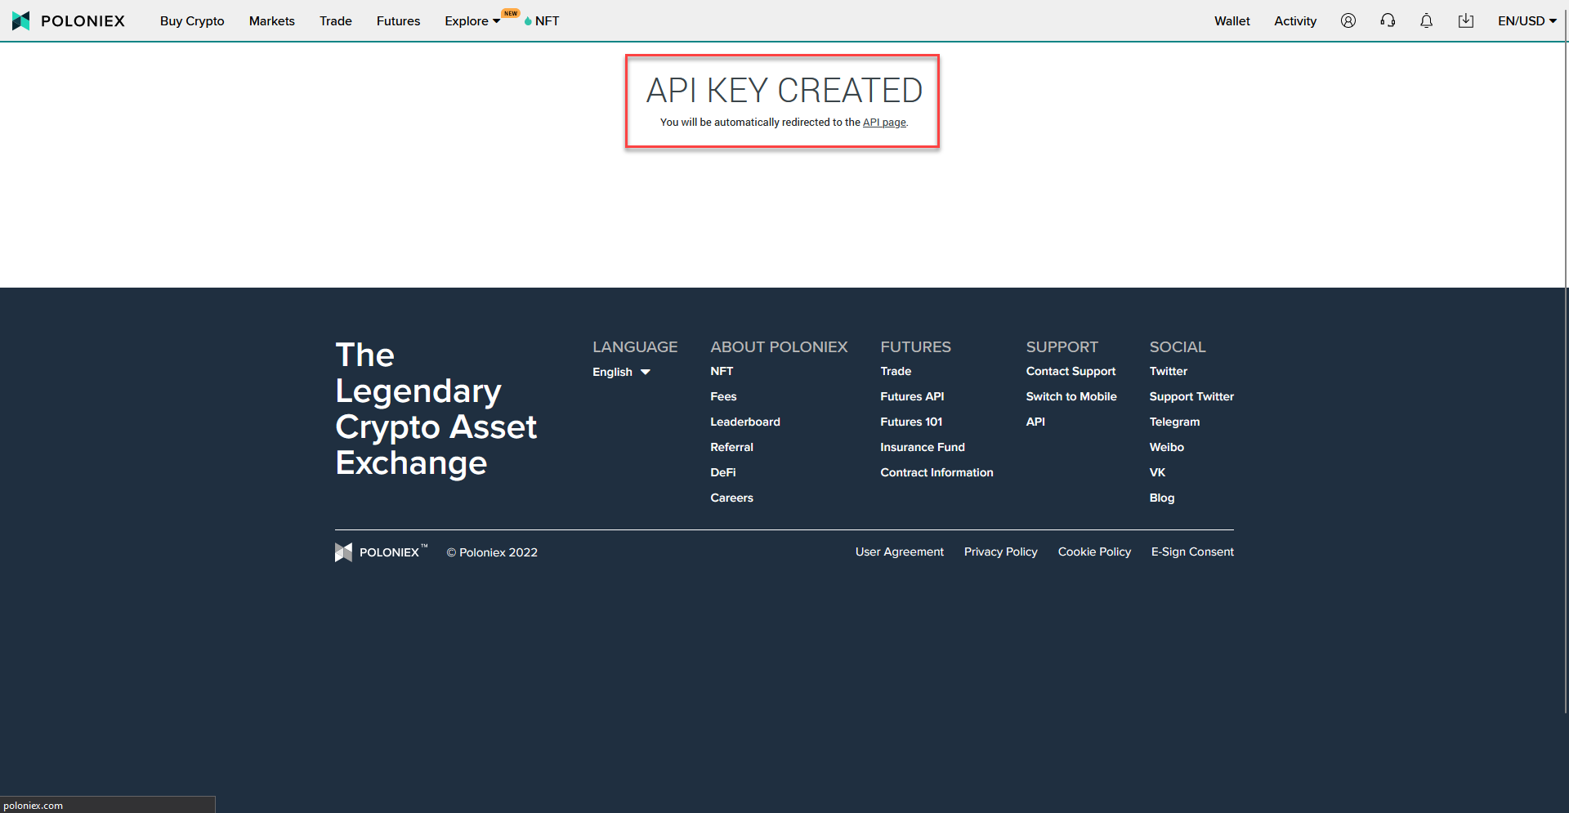Open the Activity page
This screenshot has height=813, width=1569.
(x=1294, y=20)
